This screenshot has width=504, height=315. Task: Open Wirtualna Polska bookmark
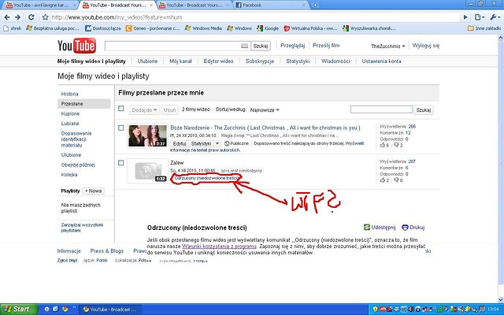310,28
